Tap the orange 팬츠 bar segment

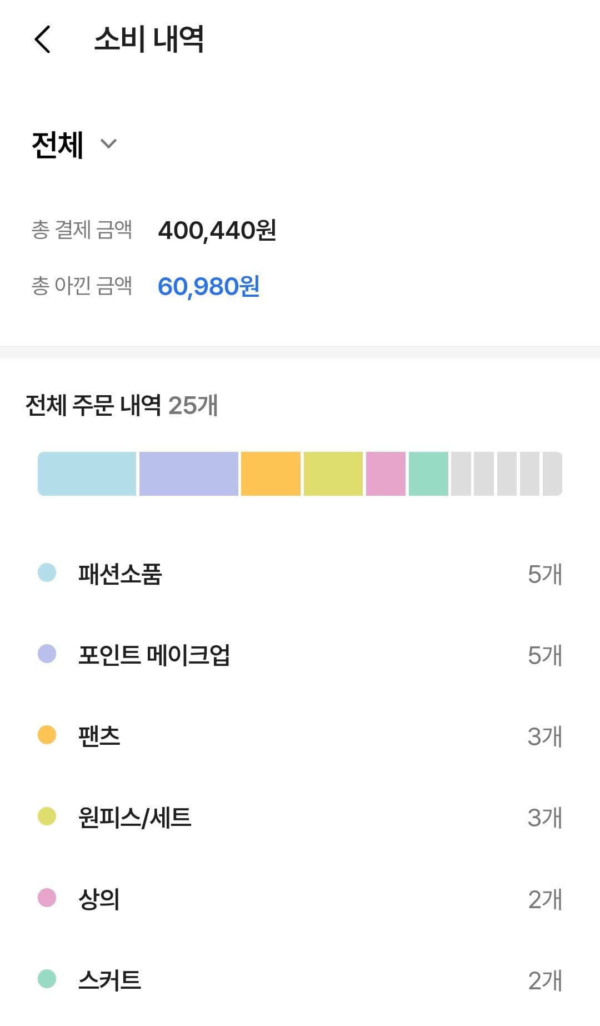271,474
